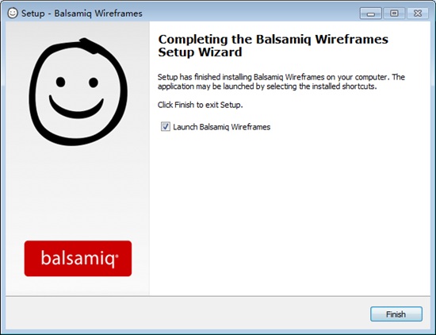Click the 'Click Finish to exit Setup.' text

(x=201, y=105)
